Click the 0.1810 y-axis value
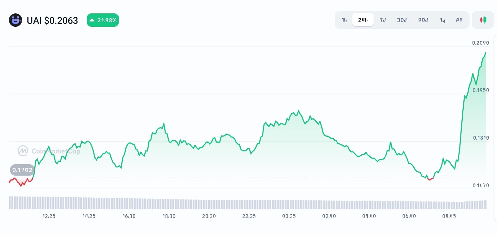Screen dimensions: 497x235 [x=481, y=138]
